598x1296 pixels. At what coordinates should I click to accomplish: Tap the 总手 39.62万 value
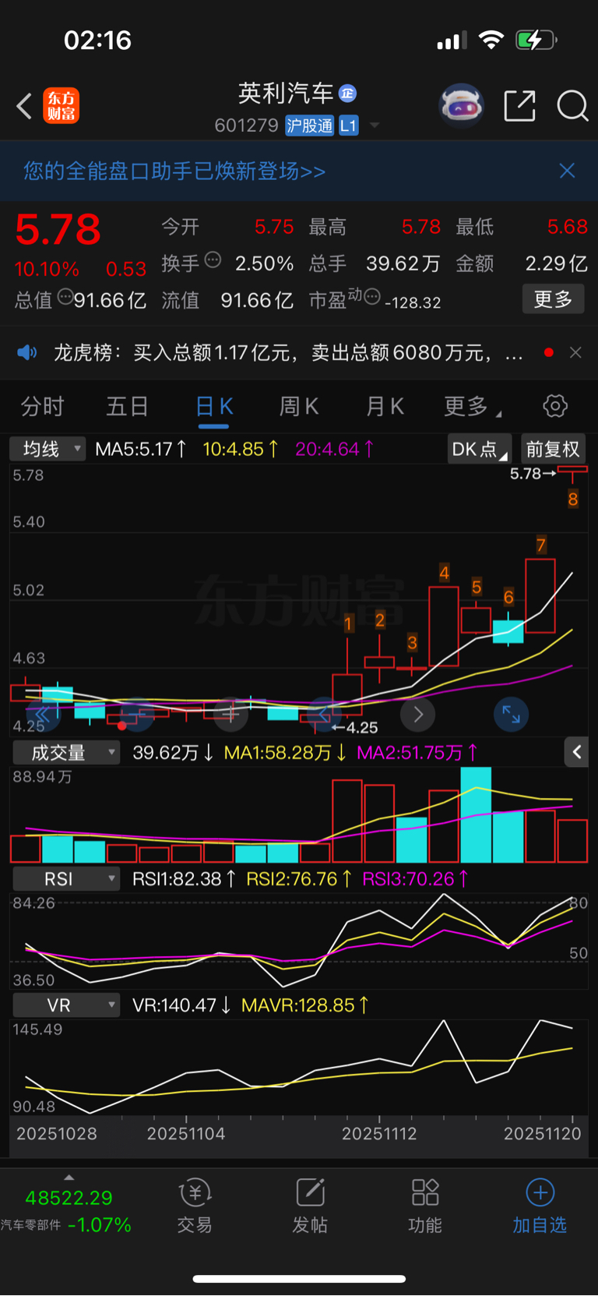pos(403,263)
